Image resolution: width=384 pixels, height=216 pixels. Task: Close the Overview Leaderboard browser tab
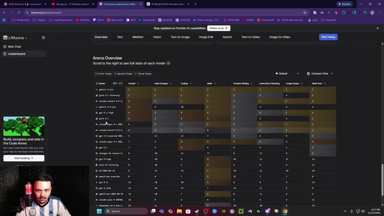coord(141,4)
